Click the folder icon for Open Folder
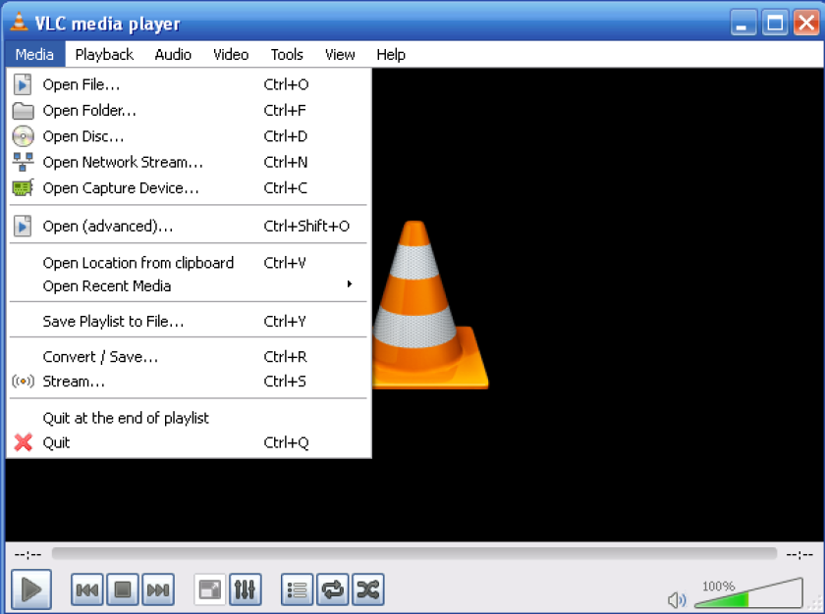This screenshot has width=825, height=614. [23, 111]
